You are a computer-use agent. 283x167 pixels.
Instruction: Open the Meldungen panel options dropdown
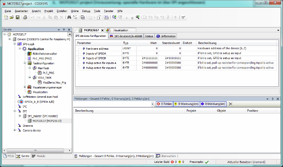[x=268, y=99]
